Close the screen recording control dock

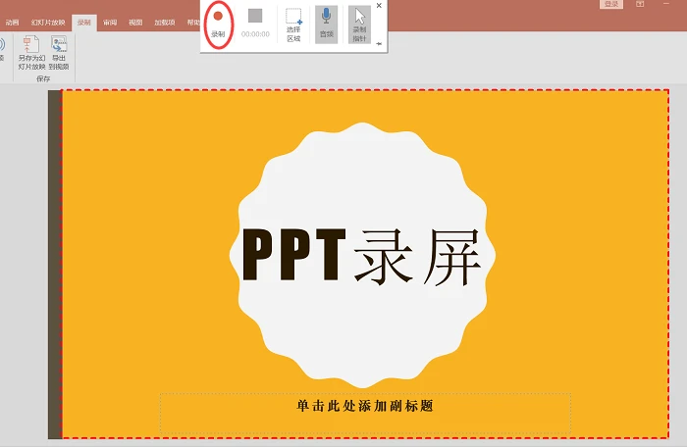(379, 6)
